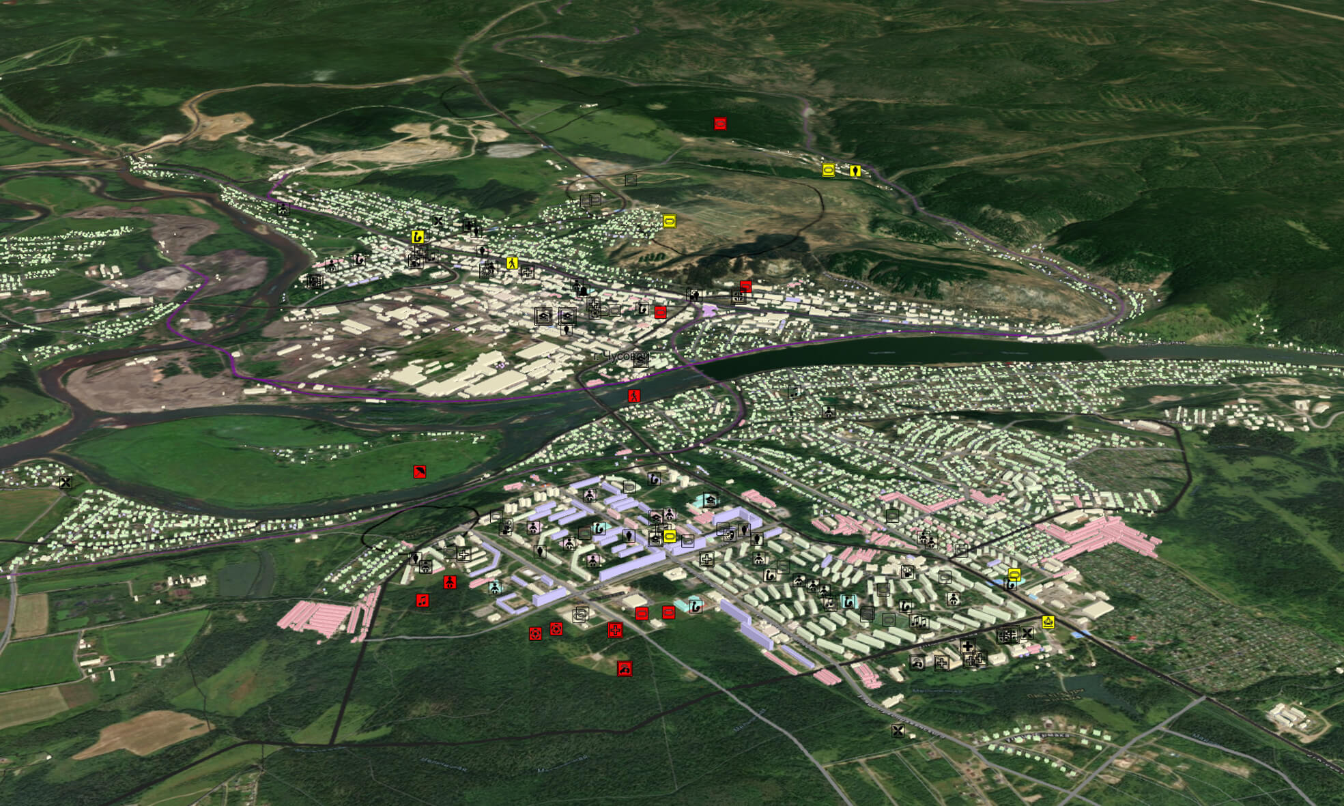Select the yellow flexing-arm sports marker
This screenshot has width=1344, height=806.
pyautogui.click(x=418, y=237)
